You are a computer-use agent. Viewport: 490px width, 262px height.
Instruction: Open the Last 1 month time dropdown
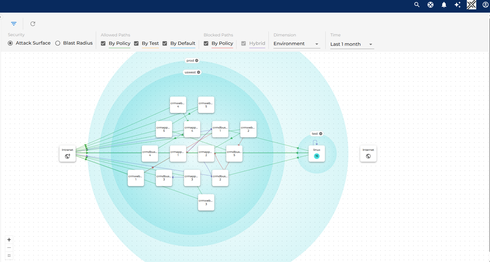point(351,44)
